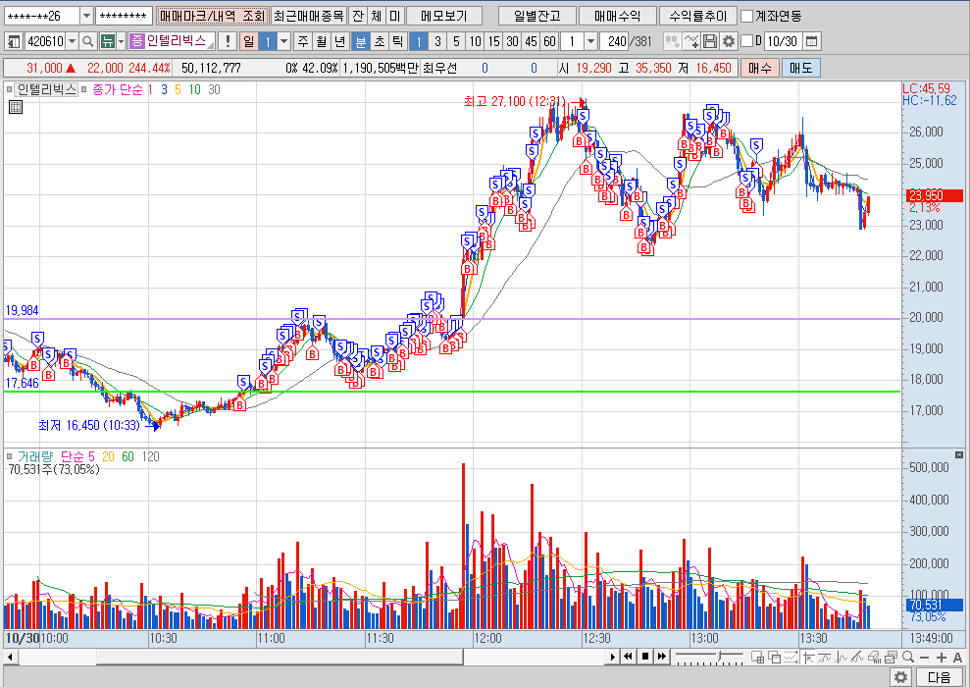The image size is (970, 687).
Task: Stop chart replay with the stop button
Action: point(645,656)
